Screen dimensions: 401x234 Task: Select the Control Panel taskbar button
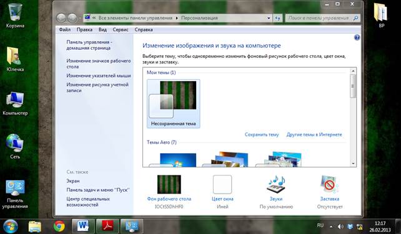coord(132,226)
